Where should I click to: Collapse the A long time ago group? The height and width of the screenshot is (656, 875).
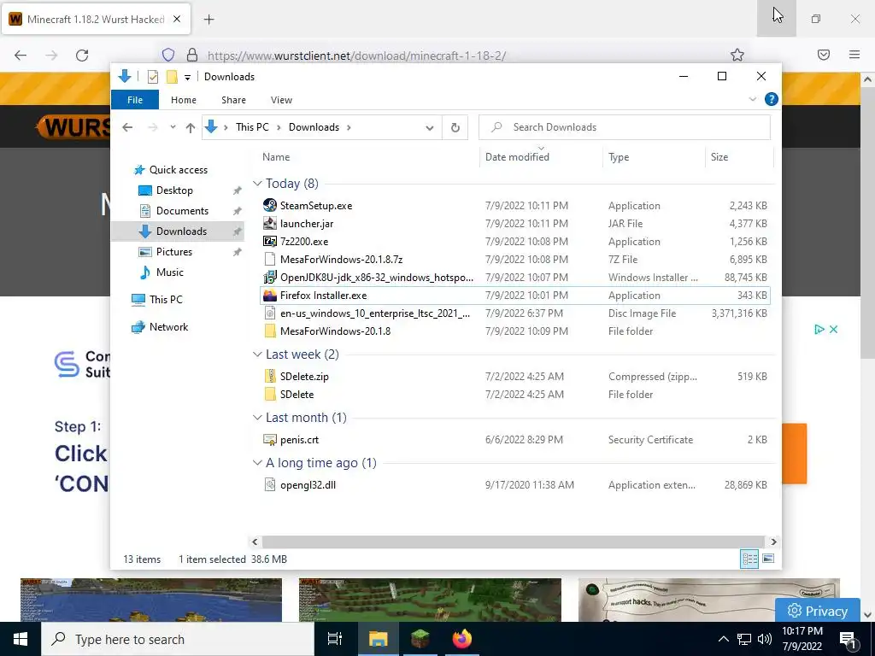pyautogui.click(x=257, y=463)
